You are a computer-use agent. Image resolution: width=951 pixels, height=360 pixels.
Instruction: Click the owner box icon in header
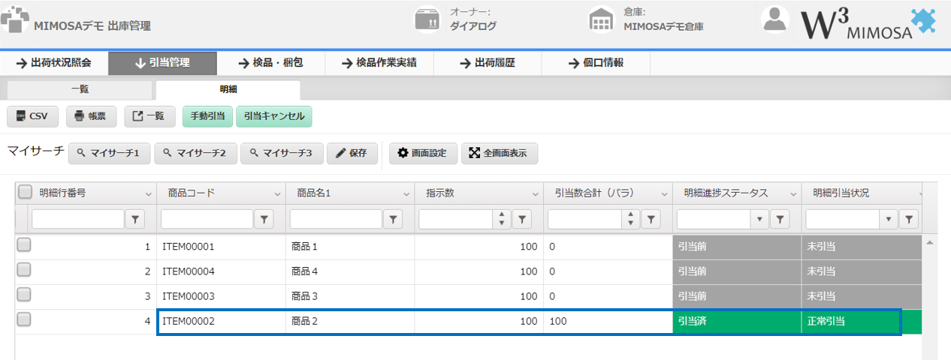427,20
